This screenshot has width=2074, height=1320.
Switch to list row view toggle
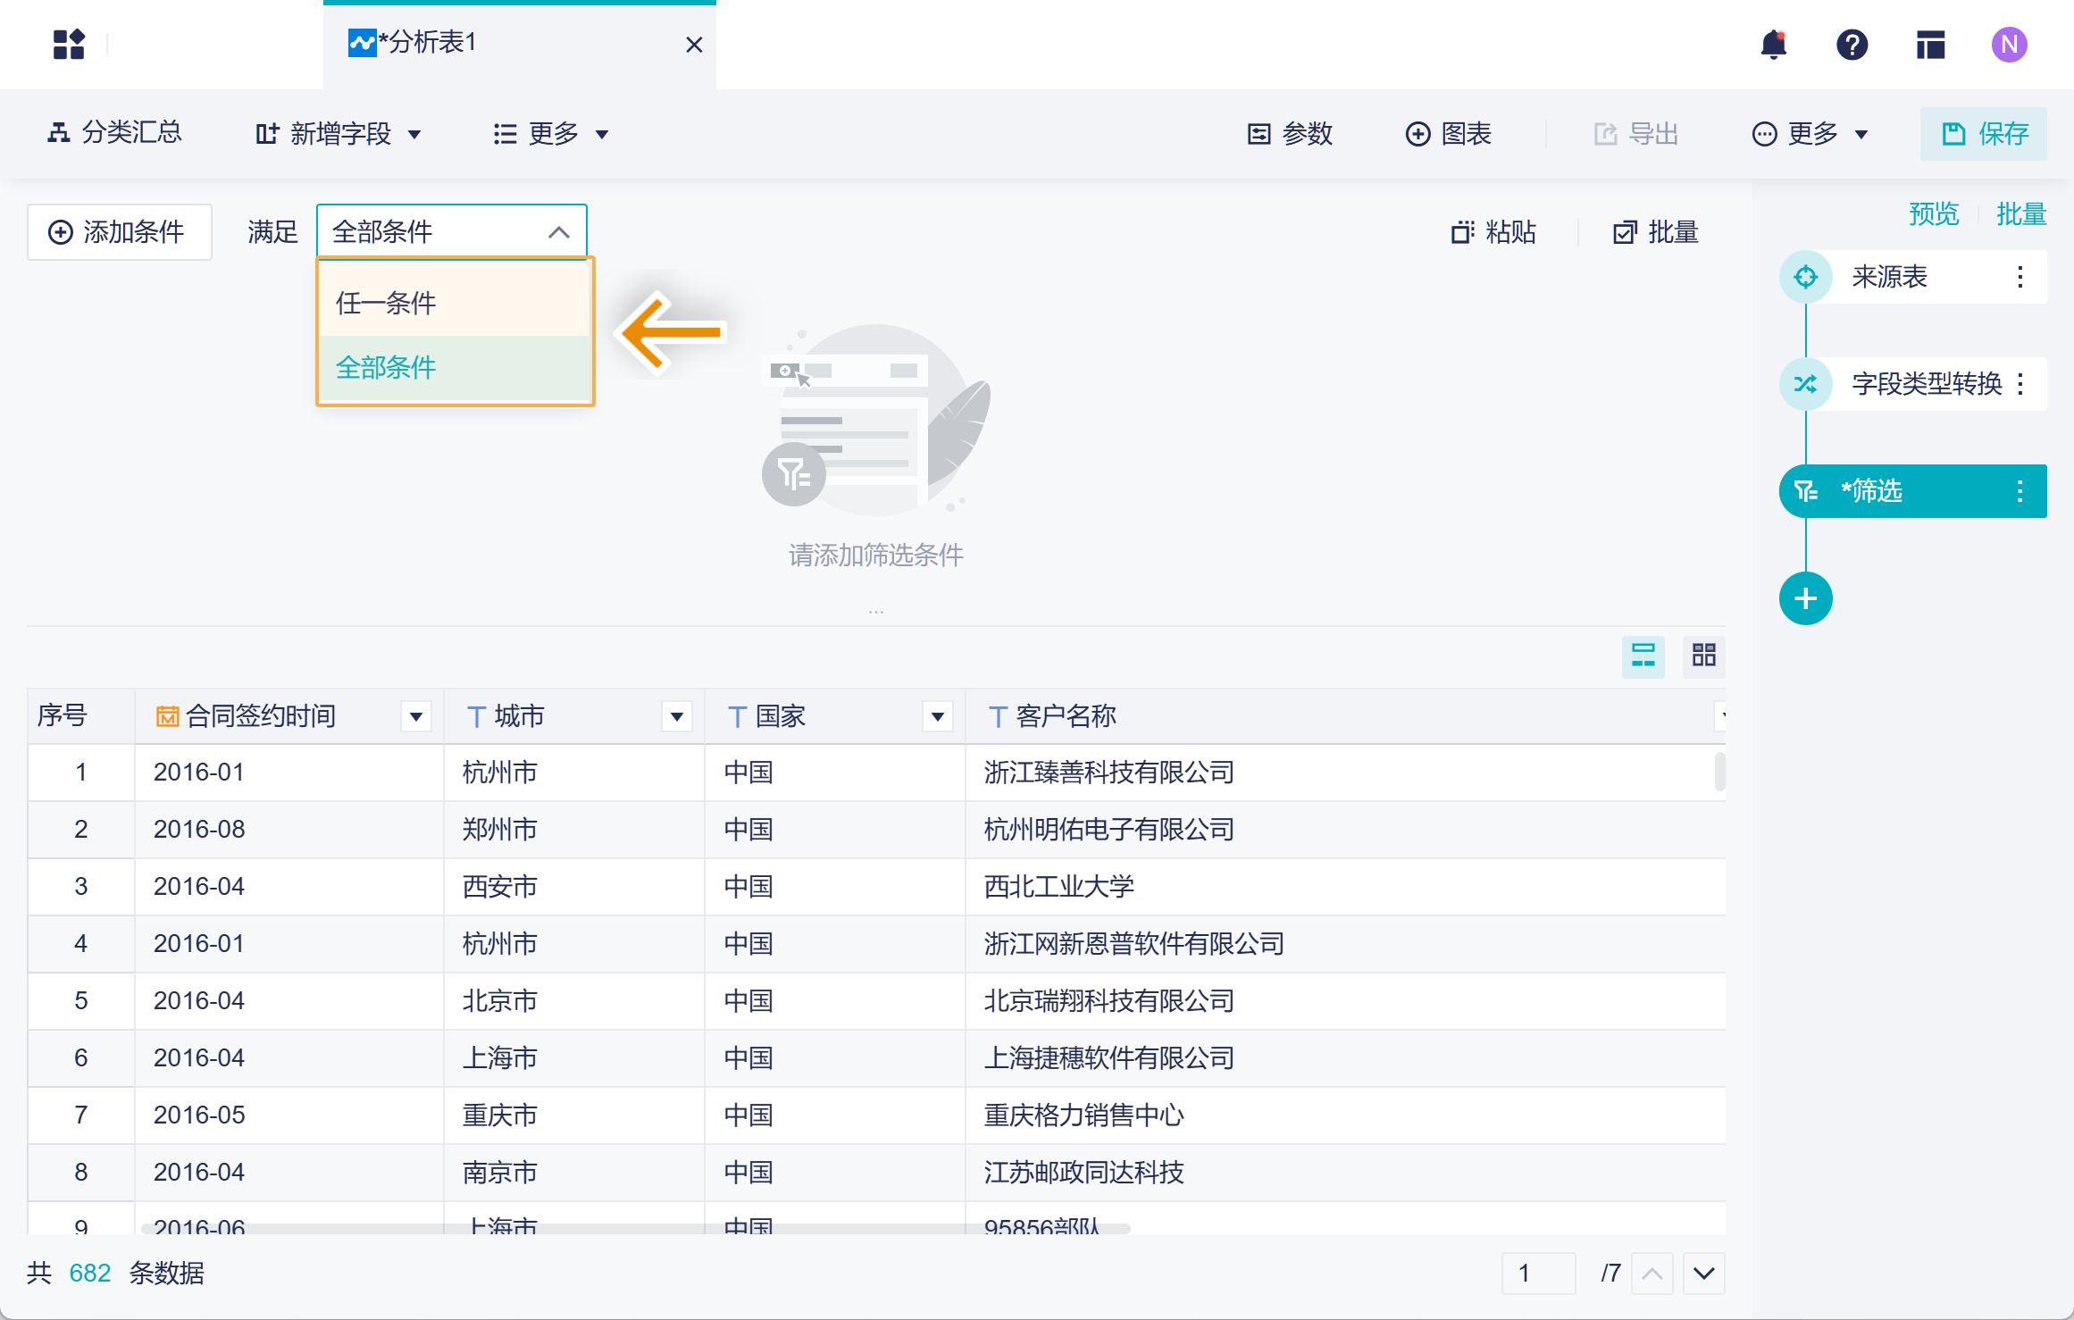(1643, 656)
